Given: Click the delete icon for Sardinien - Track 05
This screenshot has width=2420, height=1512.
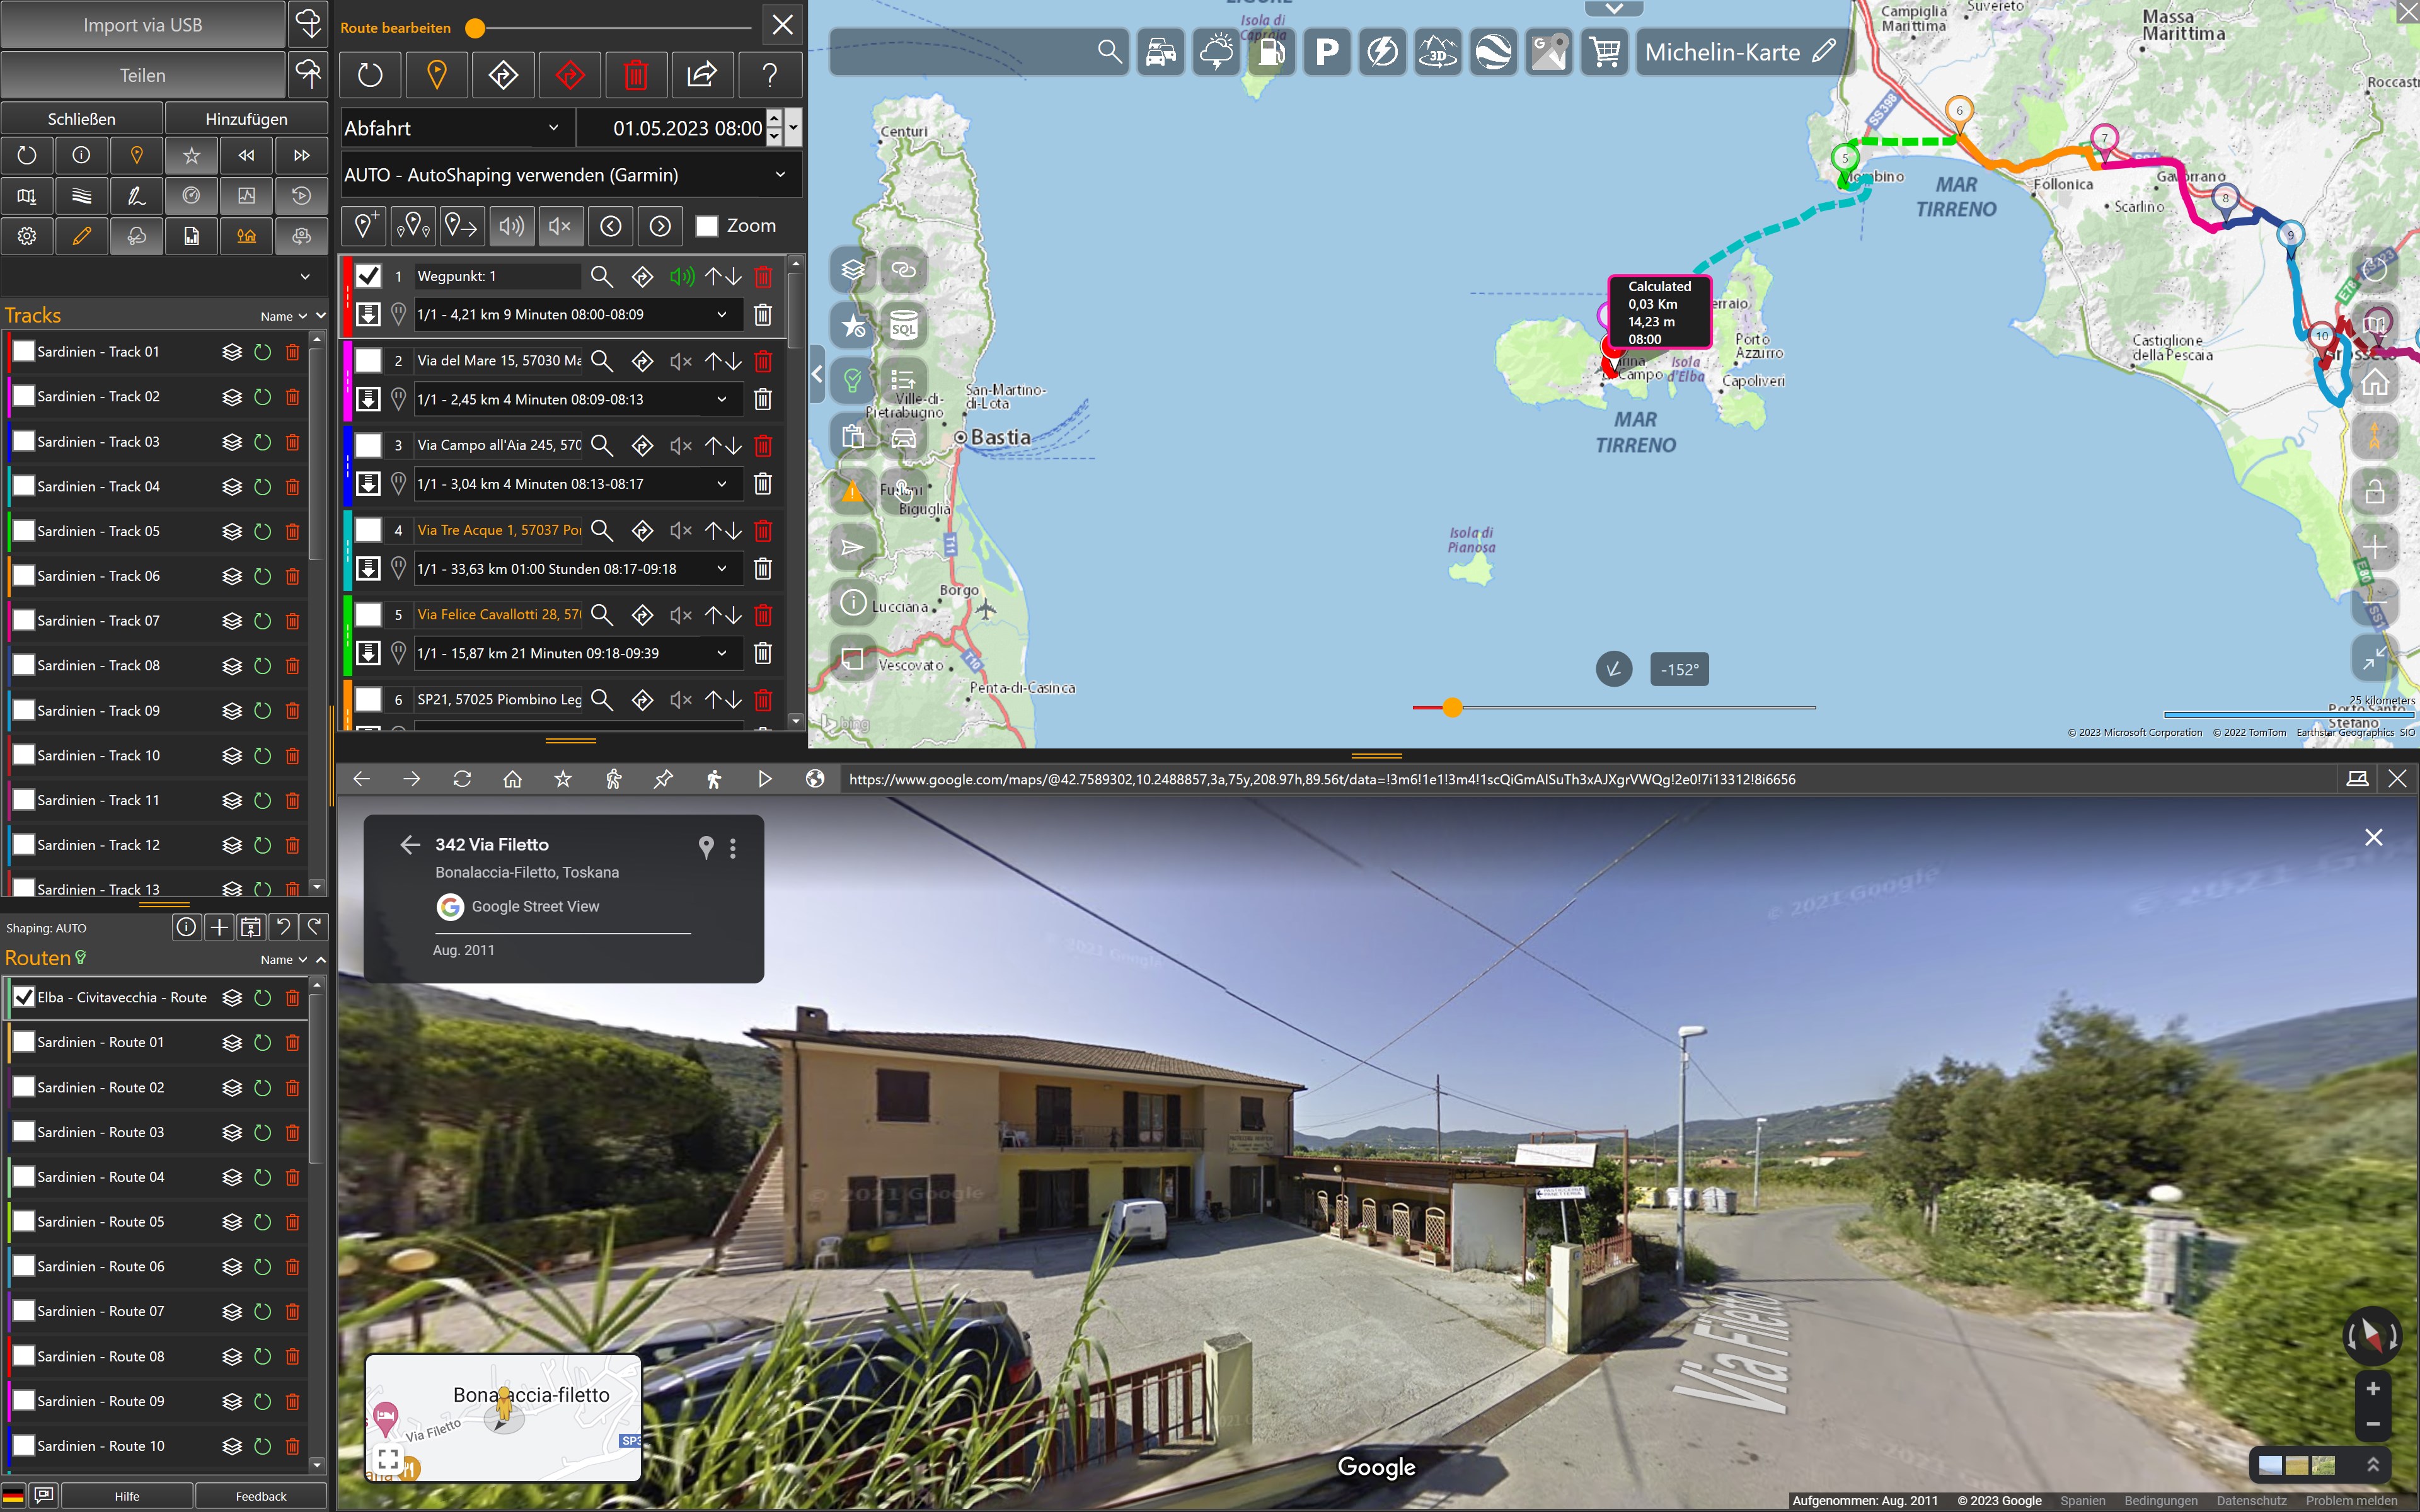Looking at the screenshot, I should pyautogui.click(x=292, y=531).
